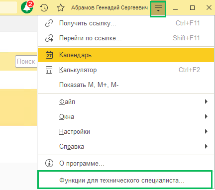Expand the Файл submenu
This screenshot has width=215, height=190.
click(x=126, y=101)
